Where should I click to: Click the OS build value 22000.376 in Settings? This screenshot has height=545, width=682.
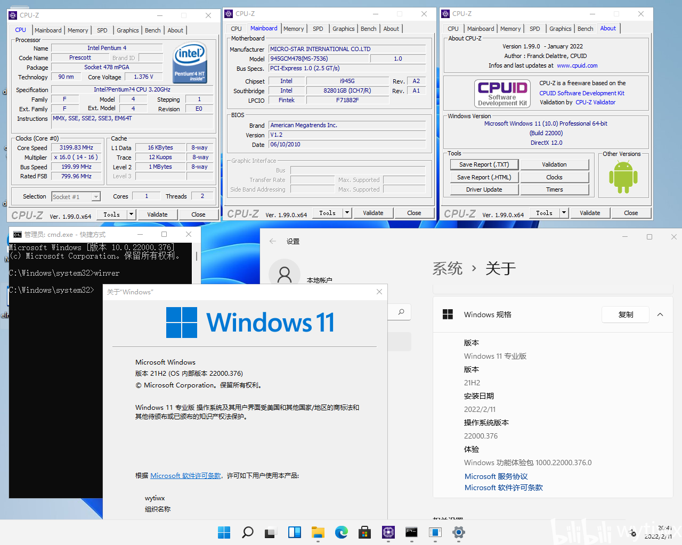point(481,436)
